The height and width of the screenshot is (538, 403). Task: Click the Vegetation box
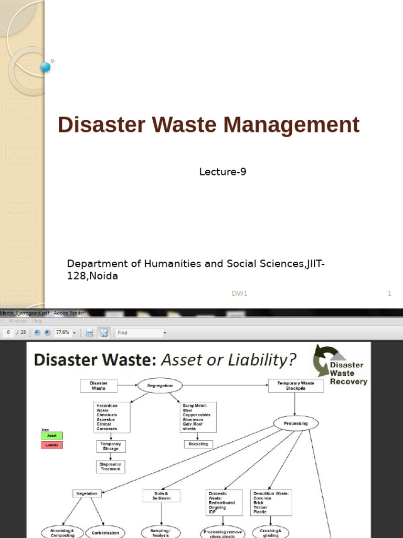[x=87, y=493]
